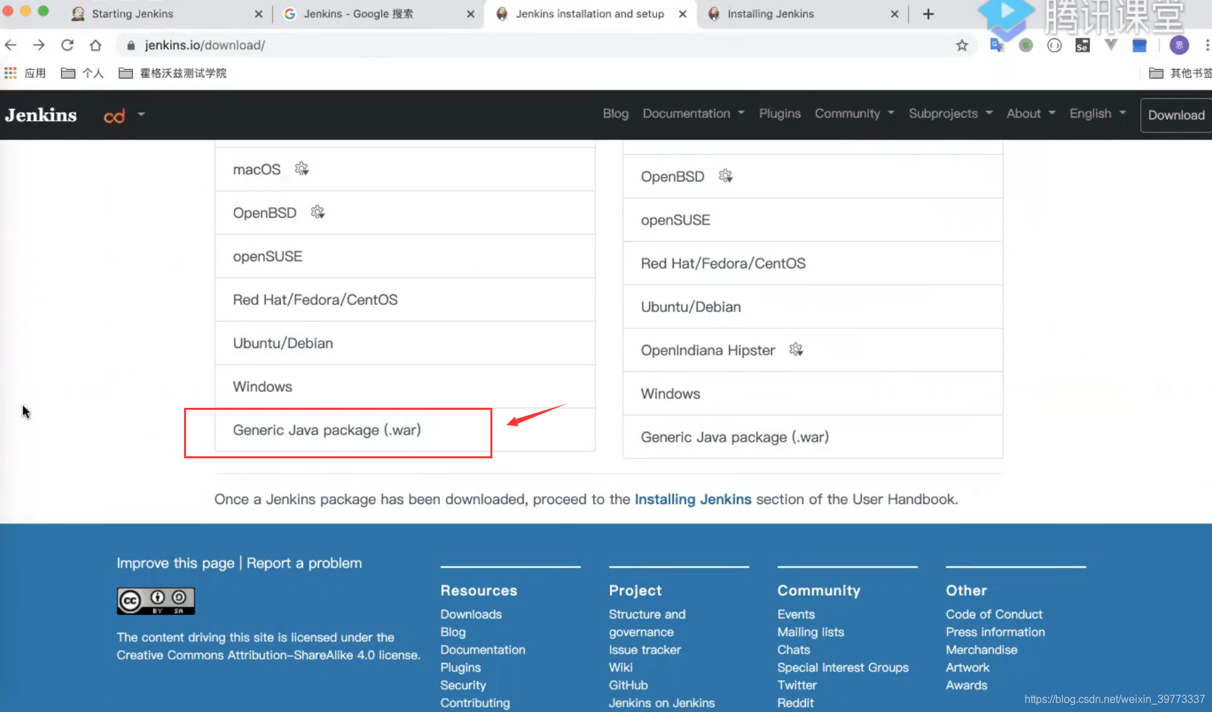This screenshot has width=1212, height=712.
Task: Open Plugins in the navbar
Action: click(x=779, y=114)
